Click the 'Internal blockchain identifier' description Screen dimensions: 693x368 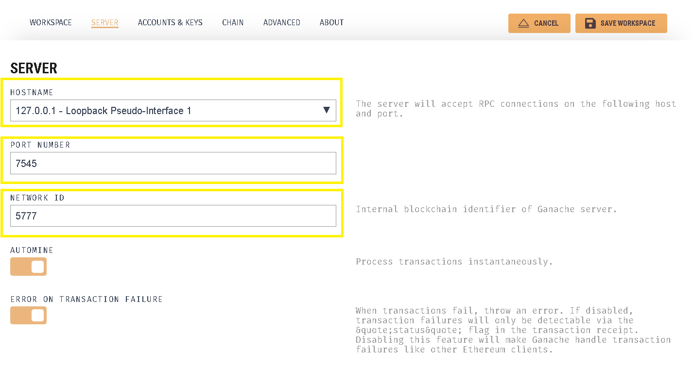[486, 209]
